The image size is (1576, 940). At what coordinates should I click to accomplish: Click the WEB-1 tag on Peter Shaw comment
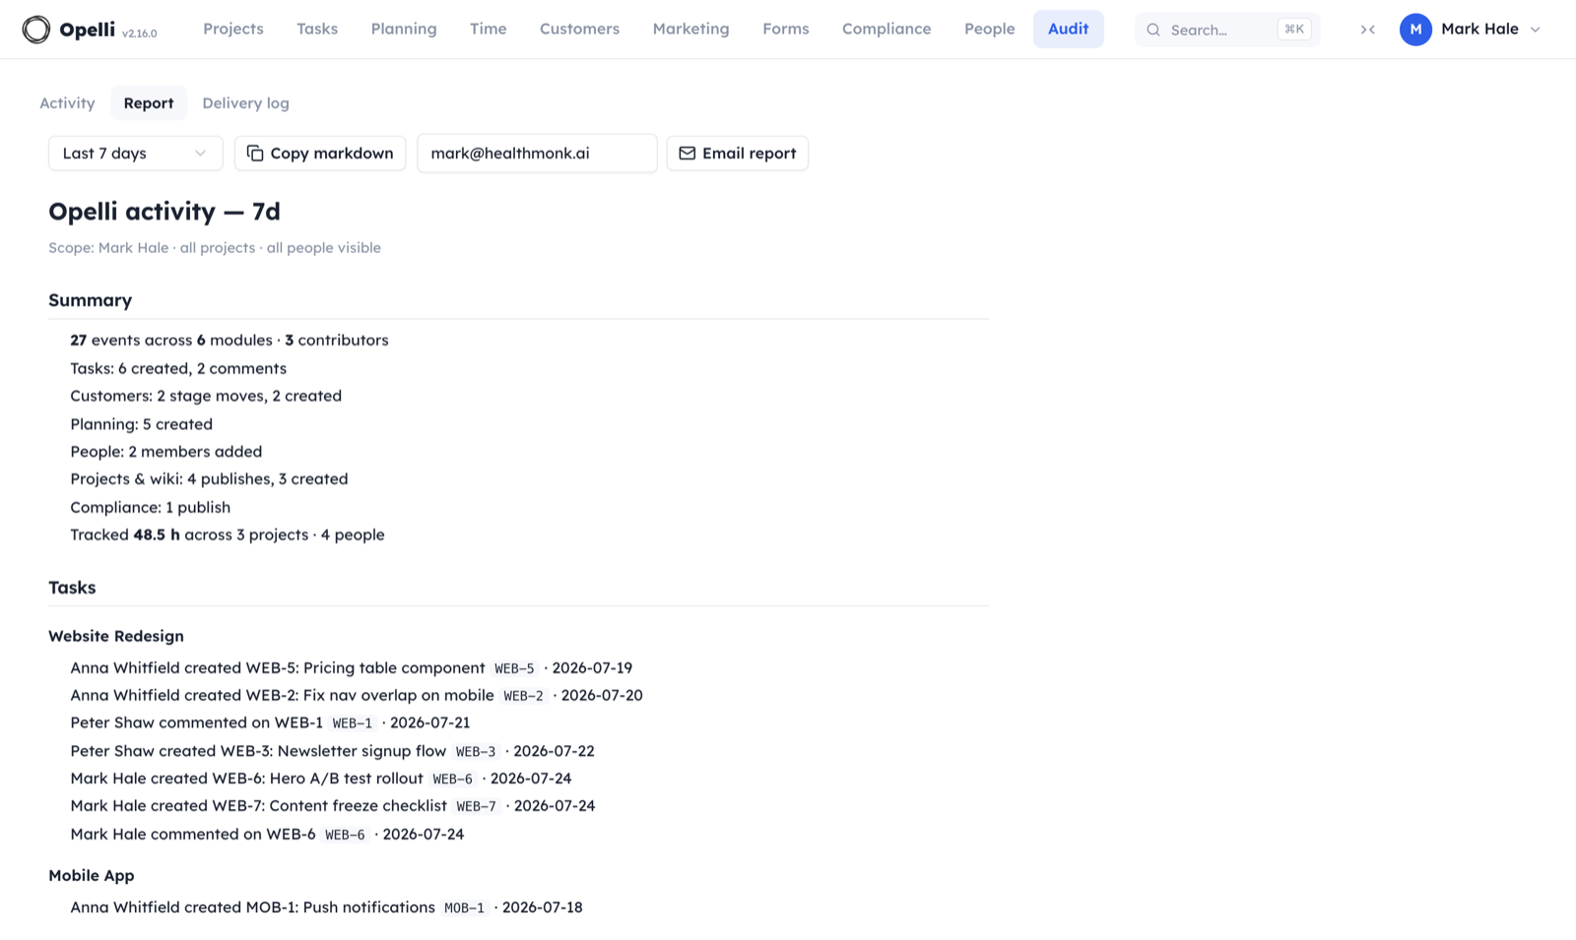tap(353, 724)
